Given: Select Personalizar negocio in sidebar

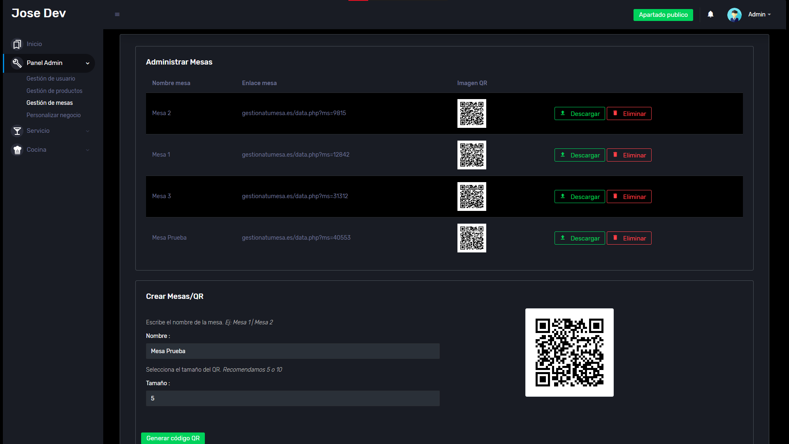Looking at the screenshot, I should [53, 115].
